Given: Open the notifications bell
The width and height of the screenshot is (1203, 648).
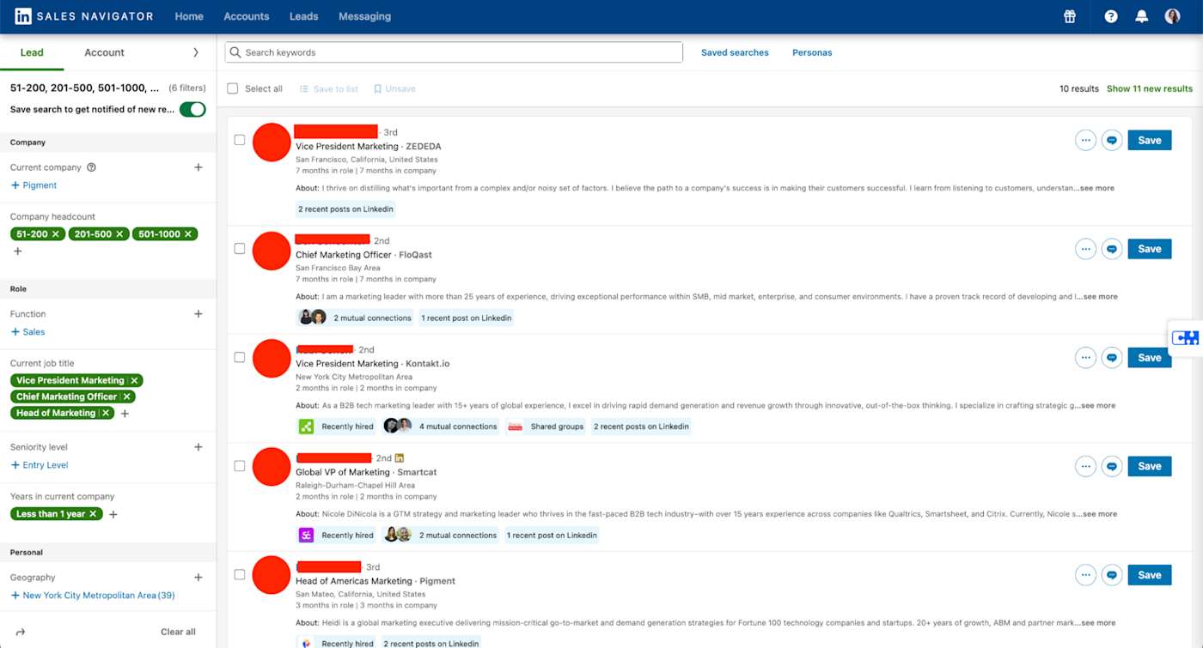Looking at the screenshot, I should 1141,16.
